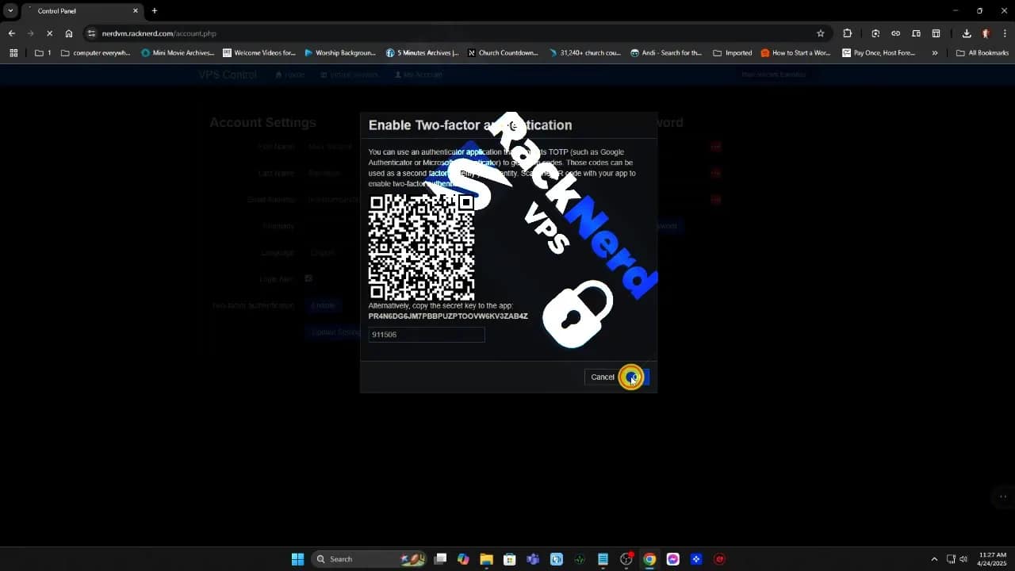Open the Chrome extensions puzzle icon
This screenshot has height=571, width=1015.
click(x=847, y=33)
